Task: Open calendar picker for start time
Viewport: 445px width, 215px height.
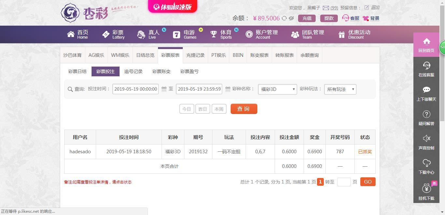Action: [164, 89]
